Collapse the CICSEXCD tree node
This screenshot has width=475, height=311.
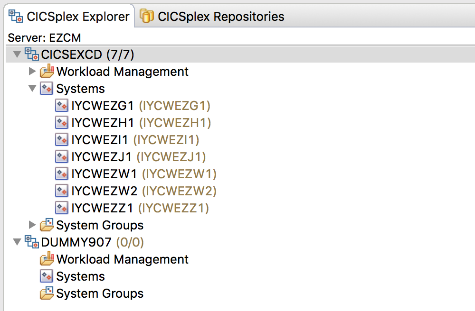16,54
